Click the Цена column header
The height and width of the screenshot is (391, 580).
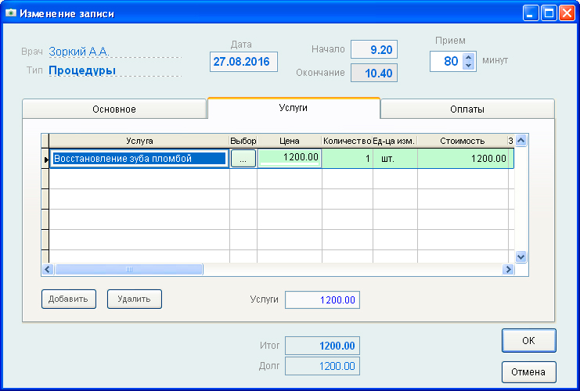pyautogui.click(x=290, y=141)
